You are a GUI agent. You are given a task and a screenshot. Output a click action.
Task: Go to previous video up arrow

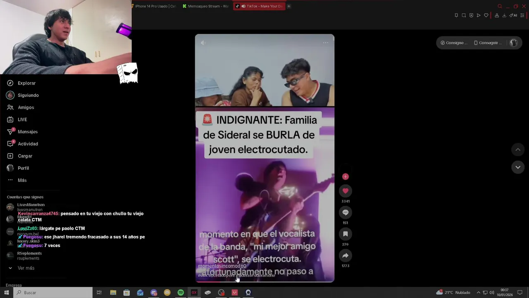[518, 149]
